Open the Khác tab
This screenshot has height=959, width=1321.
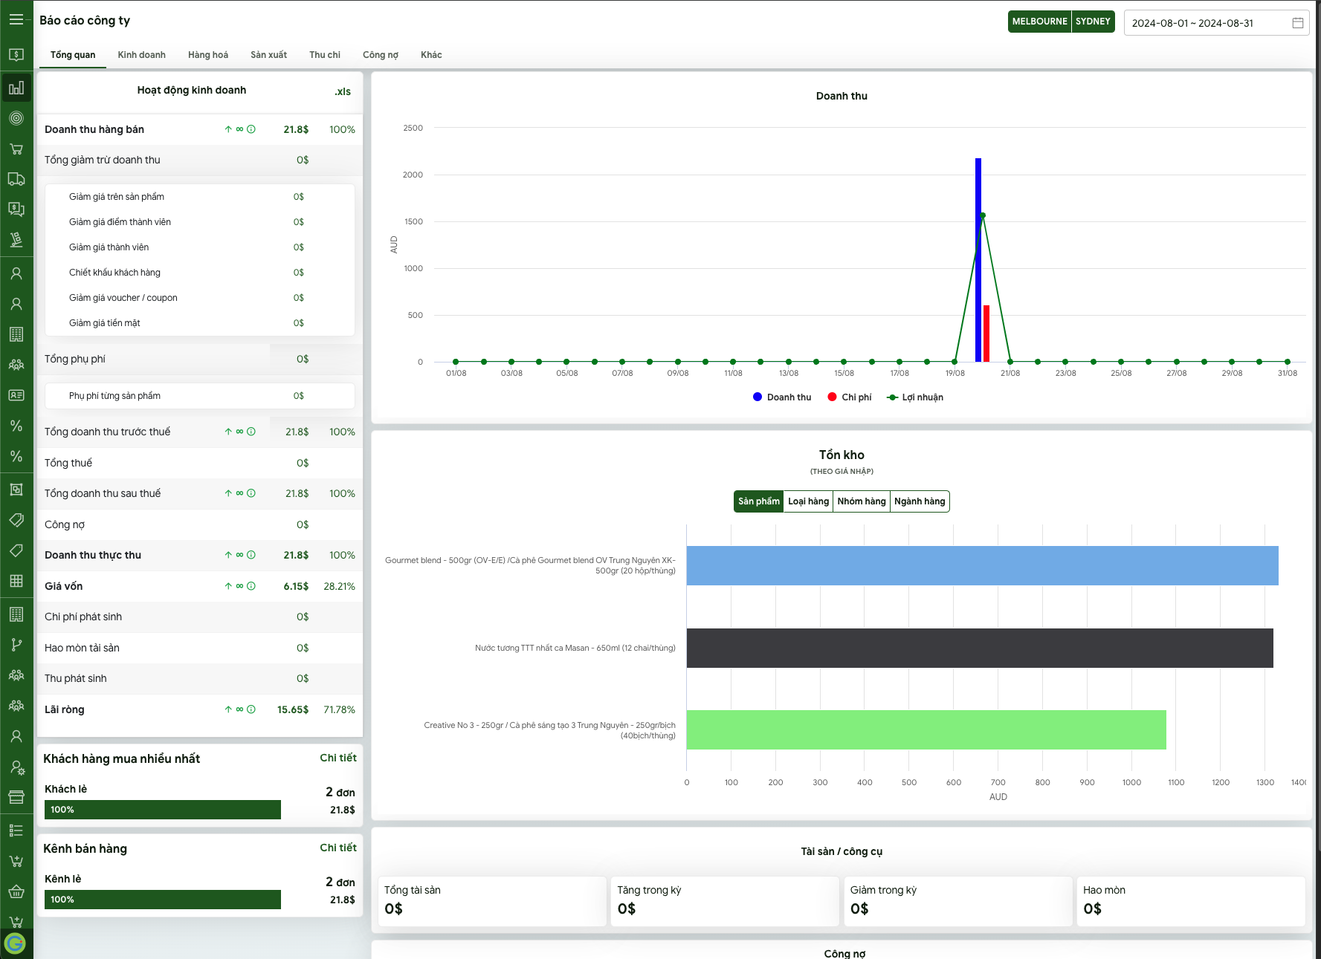pyautogui.click(x=431, y=55)
